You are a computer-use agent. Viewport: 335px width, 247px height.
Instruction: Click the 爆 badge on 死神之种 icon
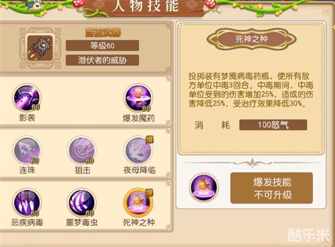149,192
